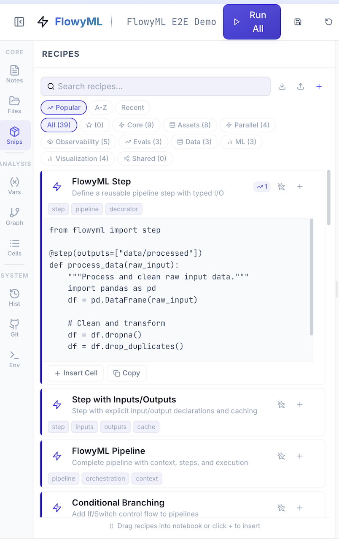
Task: Refresh using the reload icon
Action: coord(328,22)
